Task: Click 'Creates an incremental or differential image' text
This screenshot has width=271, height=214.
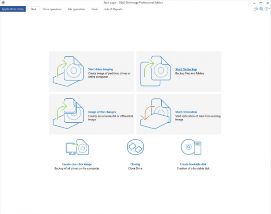Action: tap(110, 118)
